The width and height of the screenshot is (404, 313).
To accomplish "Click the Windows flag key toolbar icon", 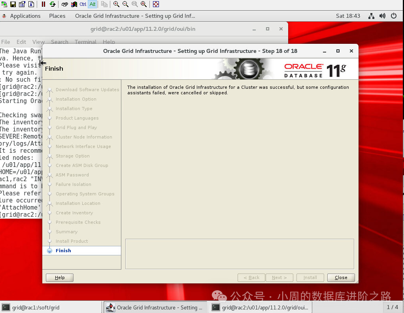I will (74, 4).
